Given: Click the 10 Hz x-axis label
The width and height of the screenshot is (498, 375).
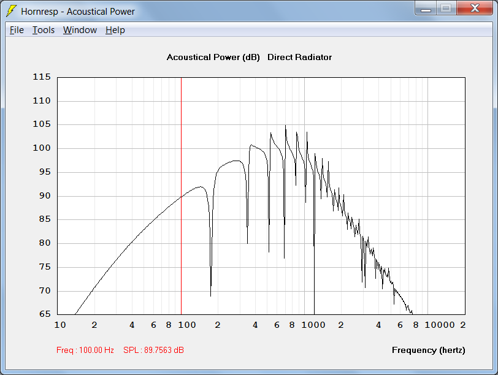Looking at the screenshot, I should [x=60, y=325].
